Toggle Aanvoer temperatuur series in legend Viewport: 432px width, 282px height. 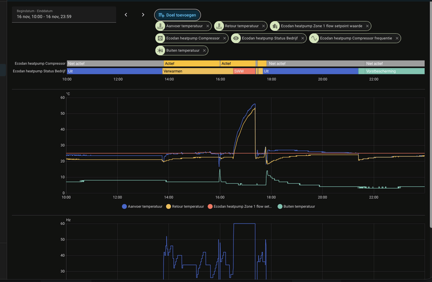tap(142, 207)
